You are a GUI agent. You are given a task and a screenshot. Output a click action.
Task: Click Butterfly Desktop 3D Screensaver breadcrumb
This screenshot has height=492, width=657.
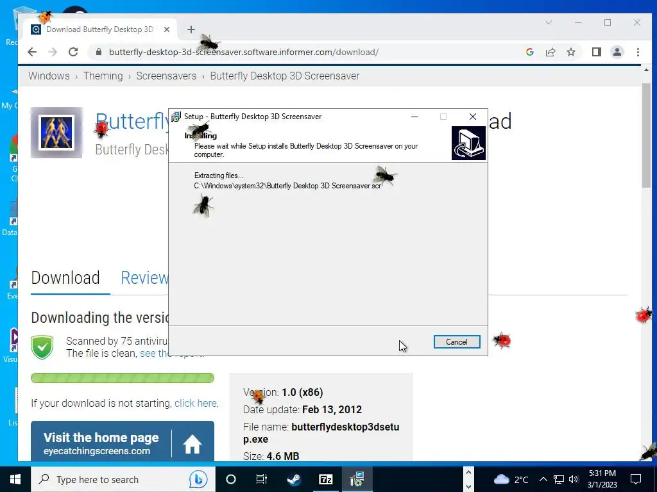(x=285, y=76)
